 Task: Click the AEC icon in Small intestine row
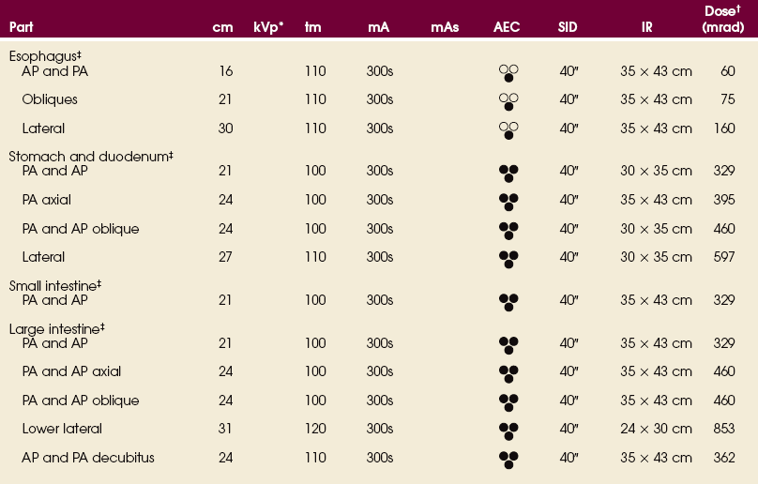pyautogui.click(x=508, y=302)
